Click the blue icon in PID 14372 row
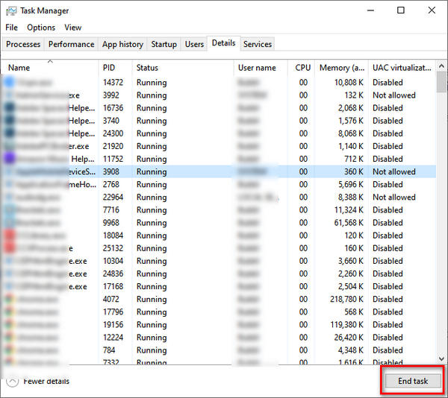The image size is (448, 398). (x=10, y=82)
